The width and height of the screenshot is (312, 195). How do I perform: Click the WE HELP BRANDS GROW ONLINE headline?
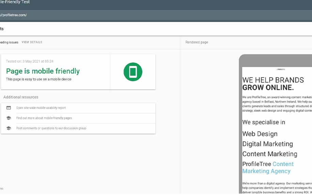coord(273,84)
